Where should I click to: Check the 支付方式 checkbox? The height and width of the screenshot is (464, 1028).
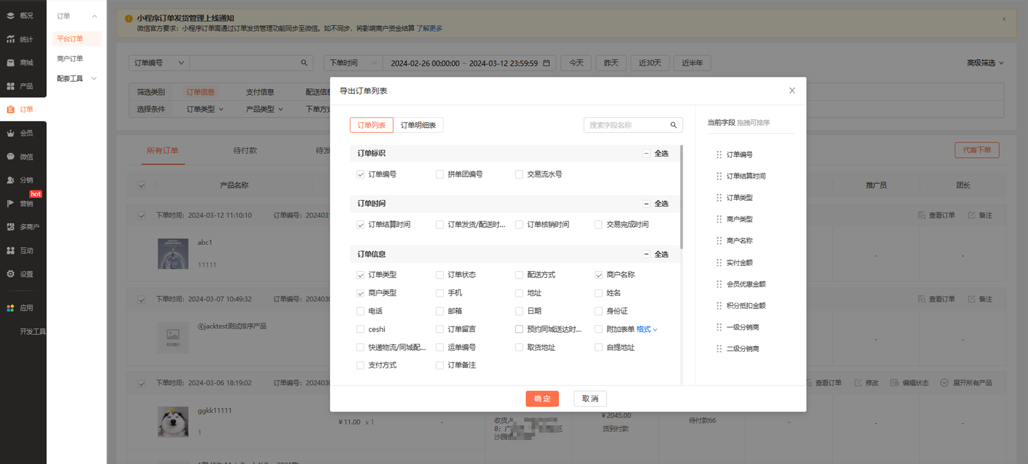point(361,365)
